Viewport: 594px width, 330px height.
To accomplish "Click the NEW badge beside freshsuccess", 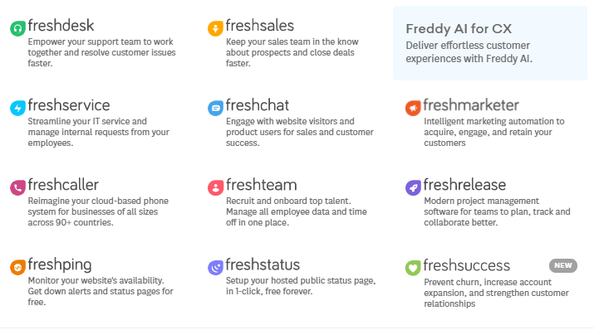I will [x=563, y=265].
